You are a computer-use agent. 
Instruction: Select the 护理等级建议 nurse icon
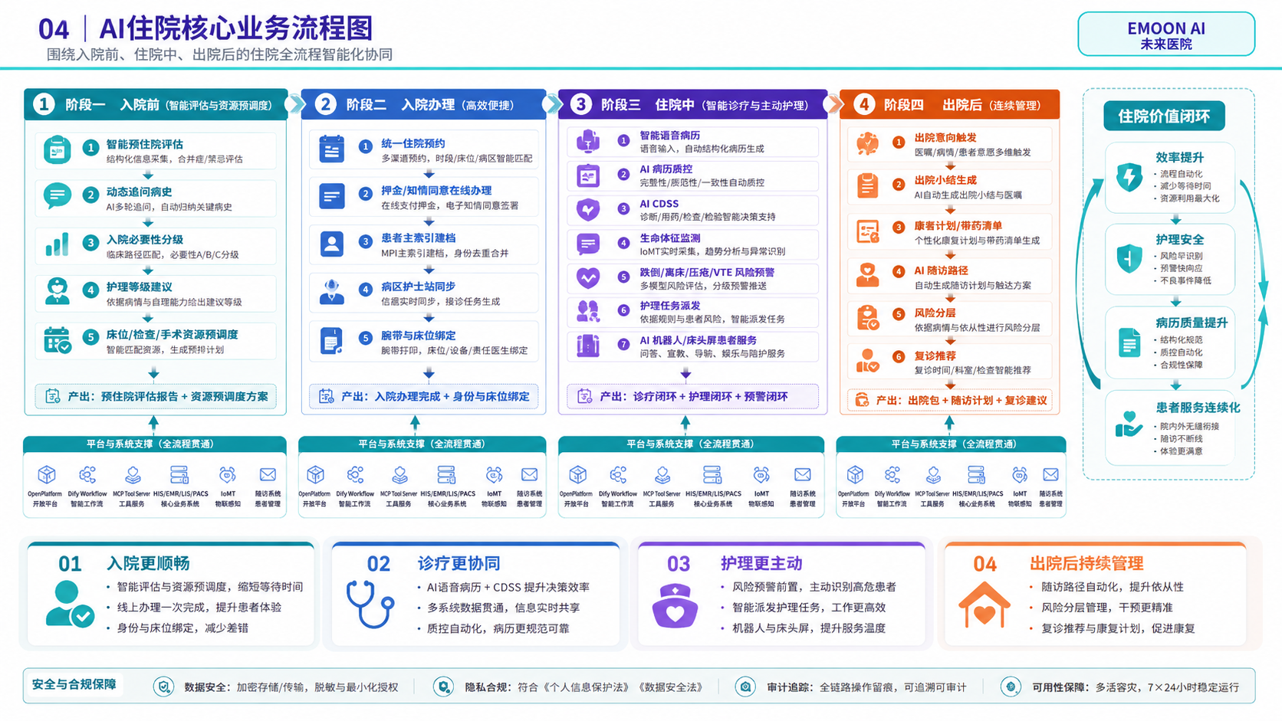tap(57, 292)
